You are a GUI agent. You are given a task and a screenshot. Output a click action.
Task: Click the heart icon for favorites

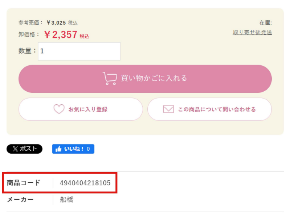(x=59, y=109)
